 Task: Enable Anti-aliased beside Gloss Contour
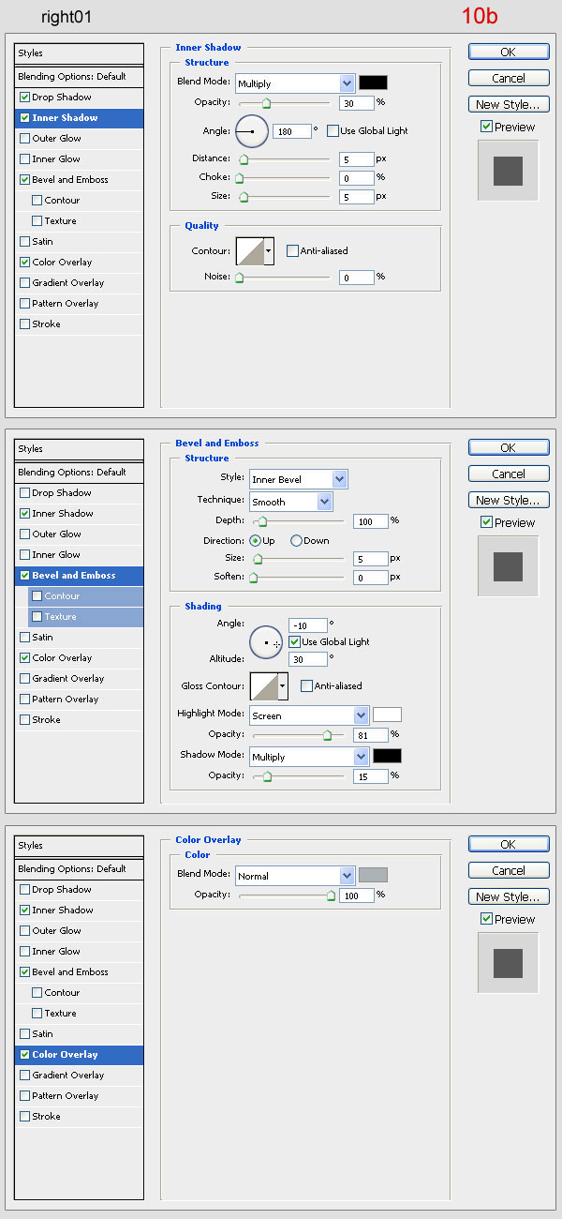(307, 686)
